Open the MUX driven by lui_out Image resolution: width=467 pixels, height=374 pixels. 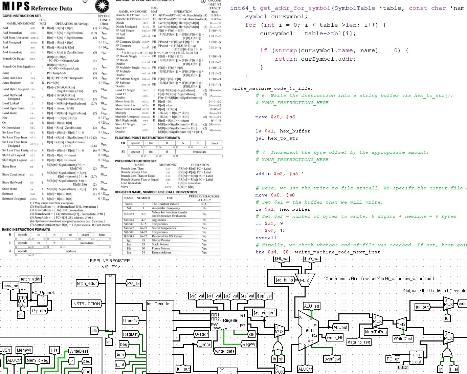pyautogui.click(x=448, y=304)
